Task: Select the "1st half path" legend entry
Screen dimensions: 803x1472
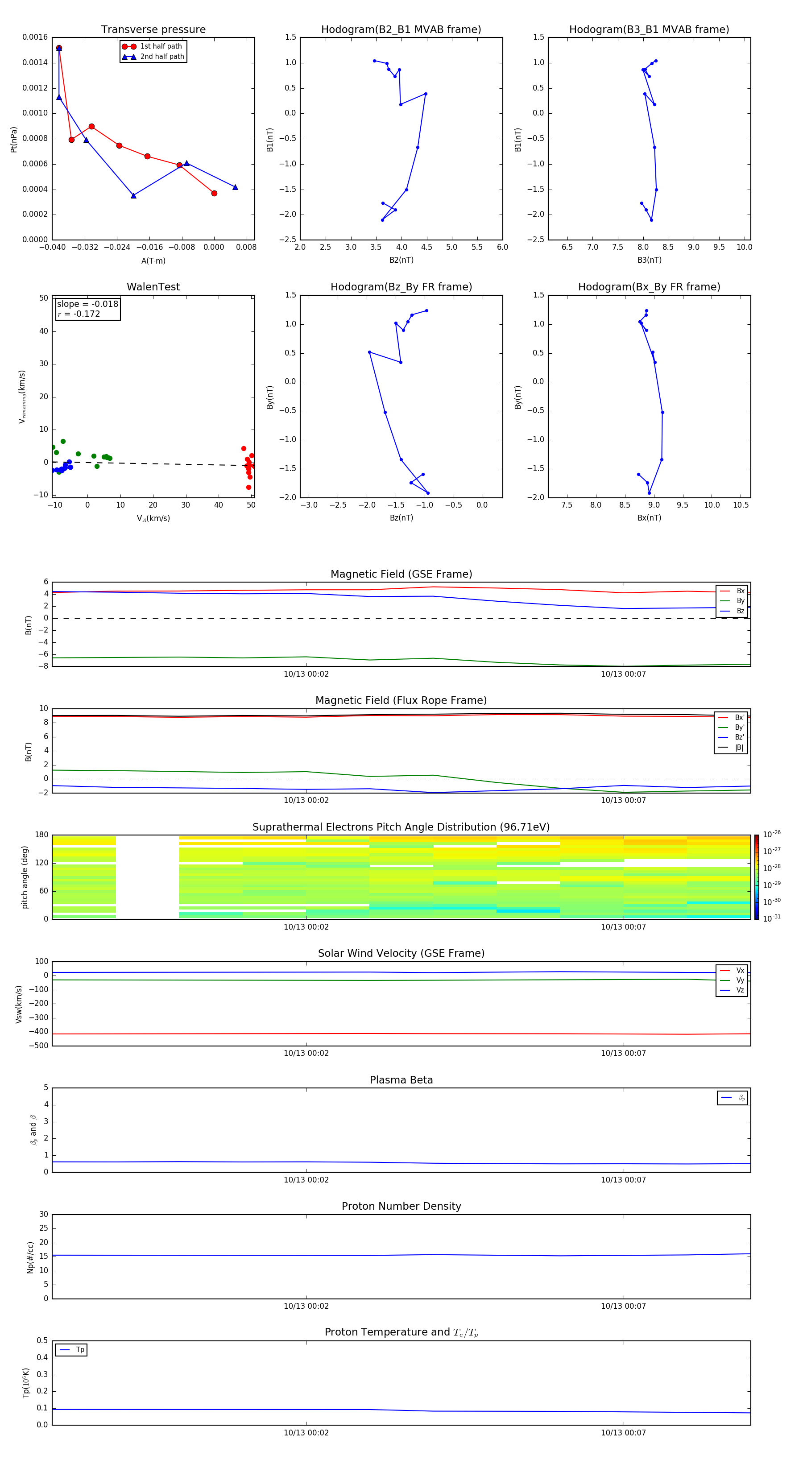Action: [153, 46]
